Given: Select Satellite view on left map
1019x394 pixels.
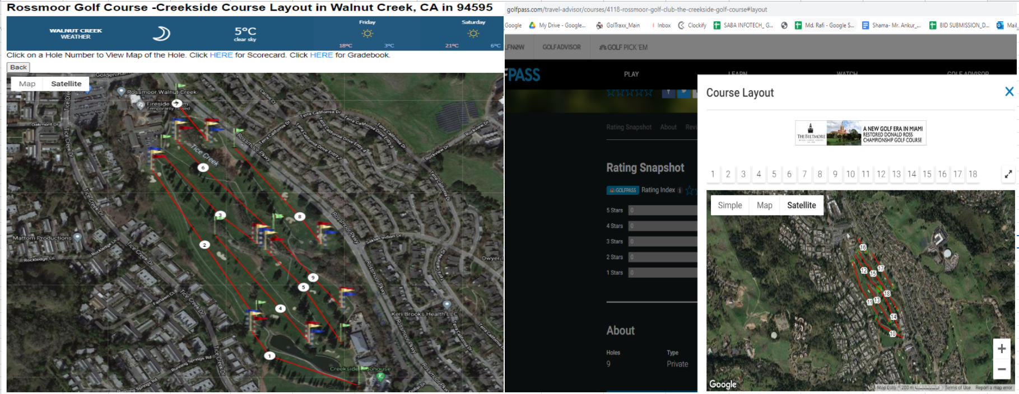Looking at the screenshot, I should tap(66, 83).
